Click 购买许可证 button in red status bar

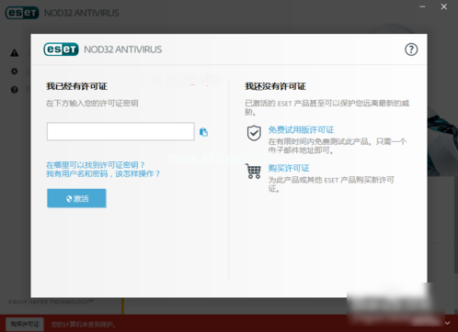pos(25,324)
